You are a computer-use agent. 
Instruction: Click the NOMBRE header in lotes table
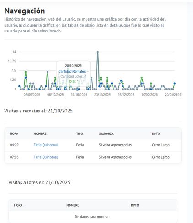(x=73, y=205)
